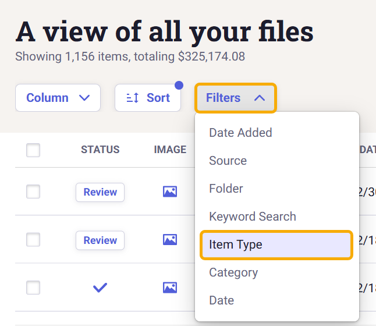The image size is (376, 326).
Task: Choose Keyword Search from filters
Action: (x=252, y=217)
